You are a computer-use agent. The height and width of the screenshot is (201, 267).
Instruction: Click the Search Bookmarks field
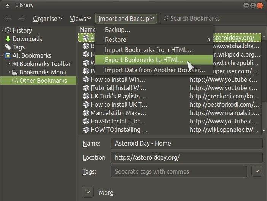(x=213, y=18)
